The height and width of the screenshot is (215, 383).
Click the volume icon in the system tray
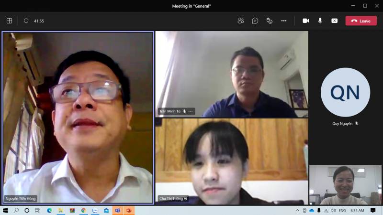(333, 210)
